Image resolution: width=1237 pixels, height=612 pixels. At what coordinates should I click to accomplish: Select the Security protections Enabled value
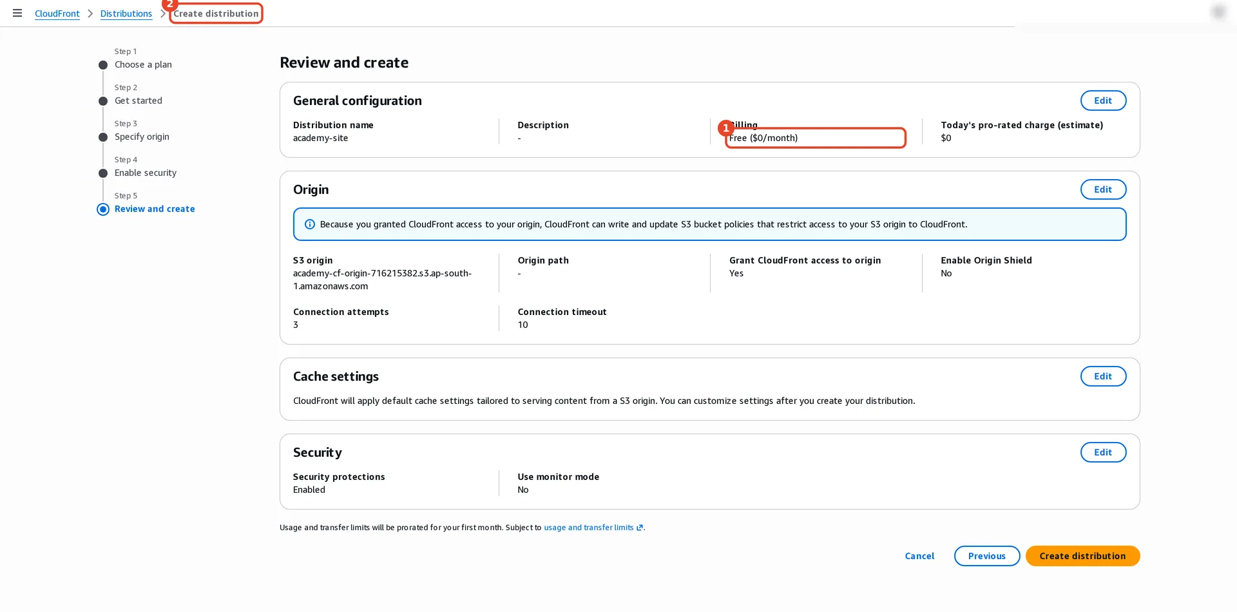pyautogui.click(x=309, y=490)
